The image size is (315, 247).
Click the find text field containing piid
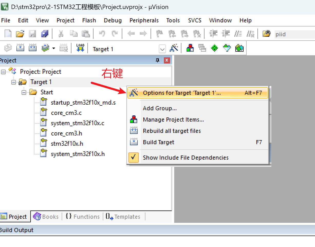point(294,34)
